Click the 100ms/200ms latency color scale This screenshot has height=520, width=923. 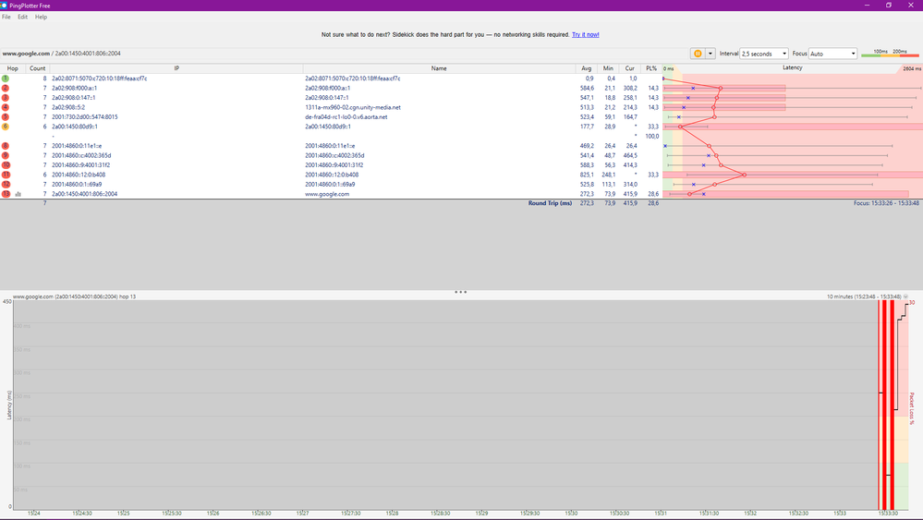click(890, 54)
